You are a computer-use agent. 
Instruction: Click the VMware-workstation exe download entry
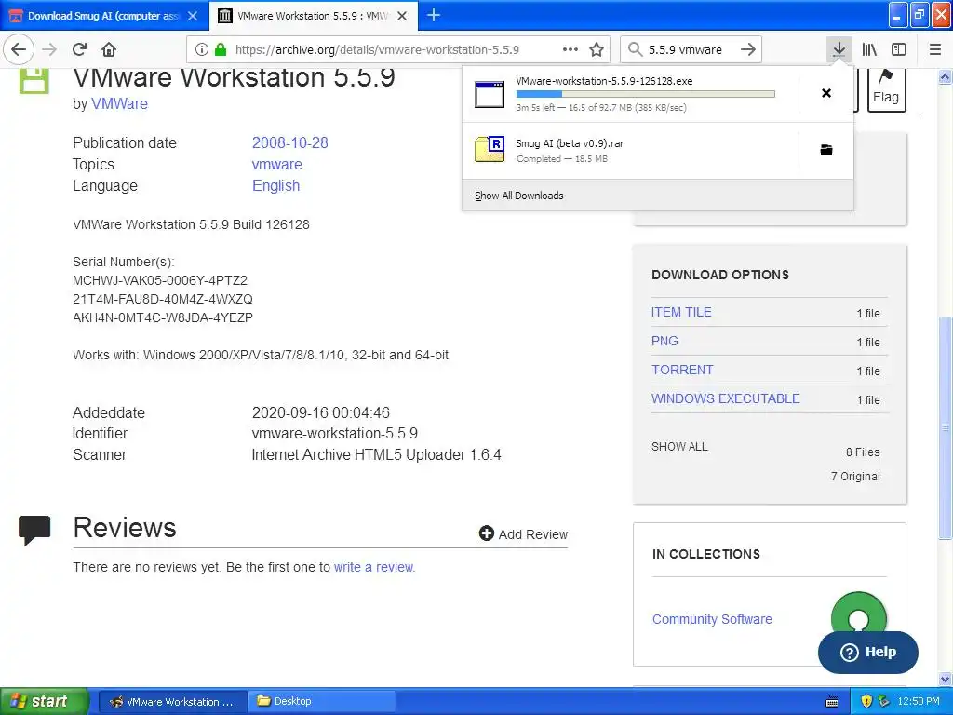[x=630, y=94]
